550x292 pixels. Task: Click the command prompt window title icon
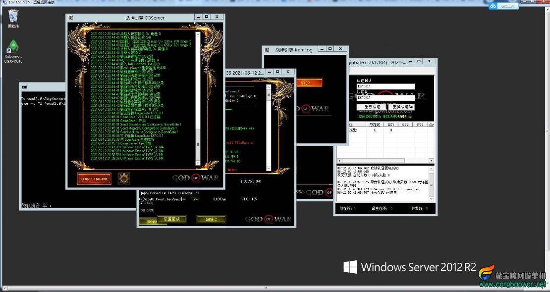click(x=25, y=87)
